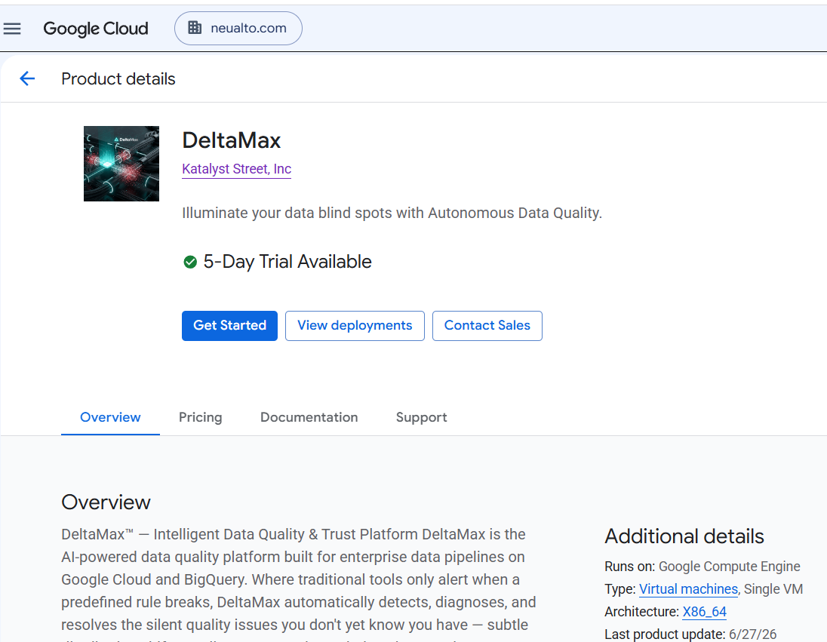
Task: Select the Overview tab
Action: 110,417
